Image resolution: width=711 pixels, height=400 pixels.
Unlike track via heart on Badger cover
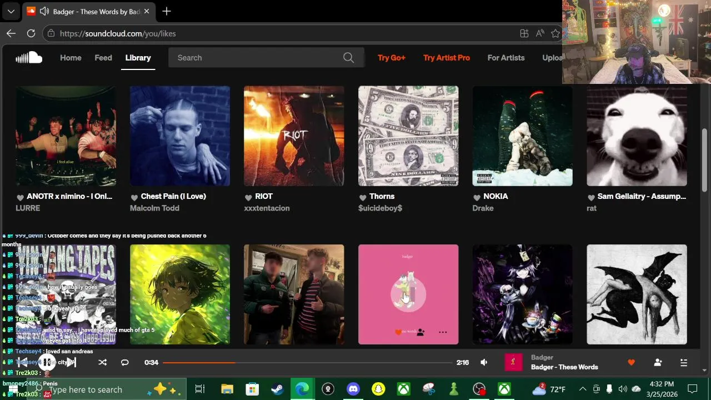398,332
